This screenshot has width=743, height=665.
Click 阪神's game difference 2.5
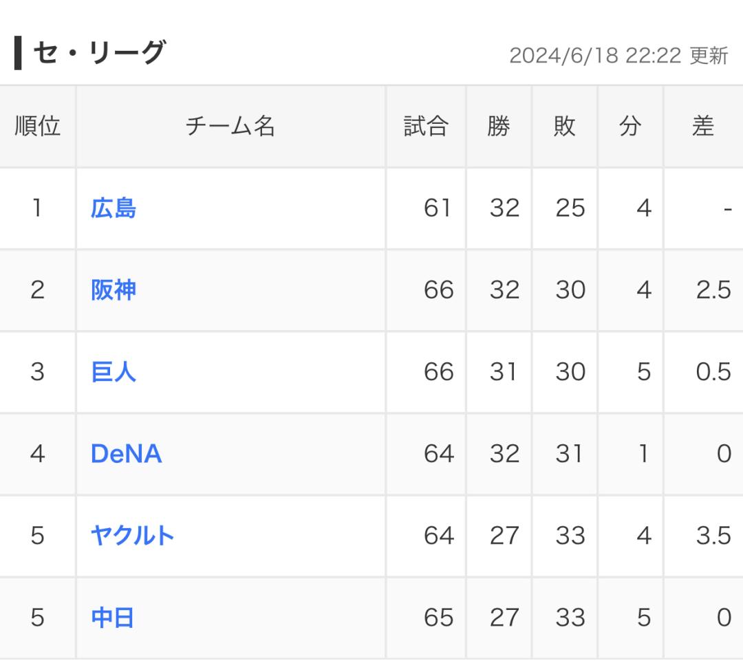713,290
